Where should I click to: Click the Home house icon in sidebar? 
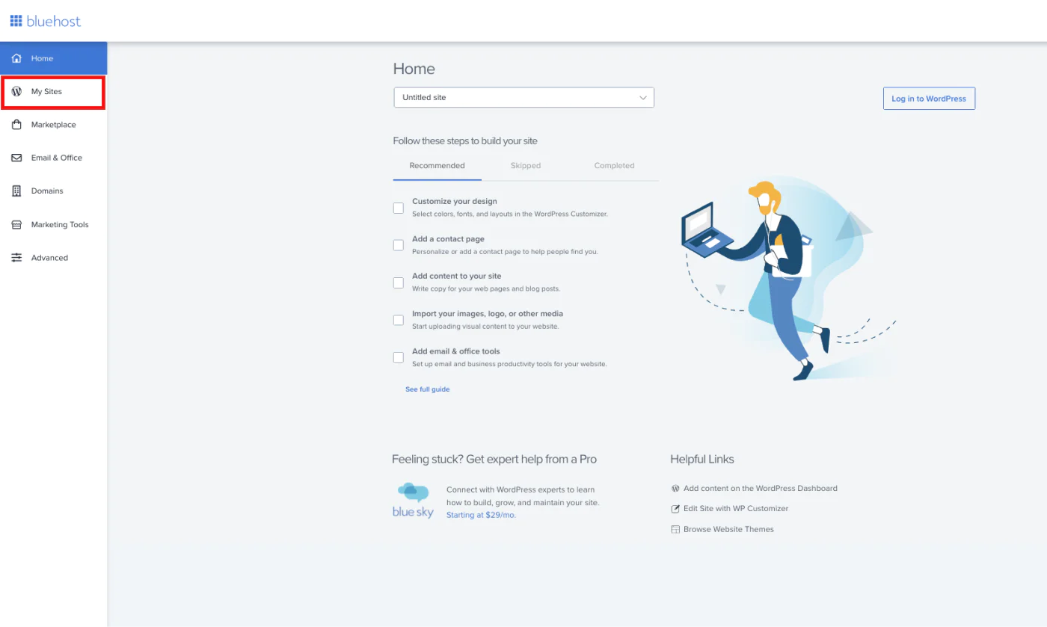click(16, 58)
